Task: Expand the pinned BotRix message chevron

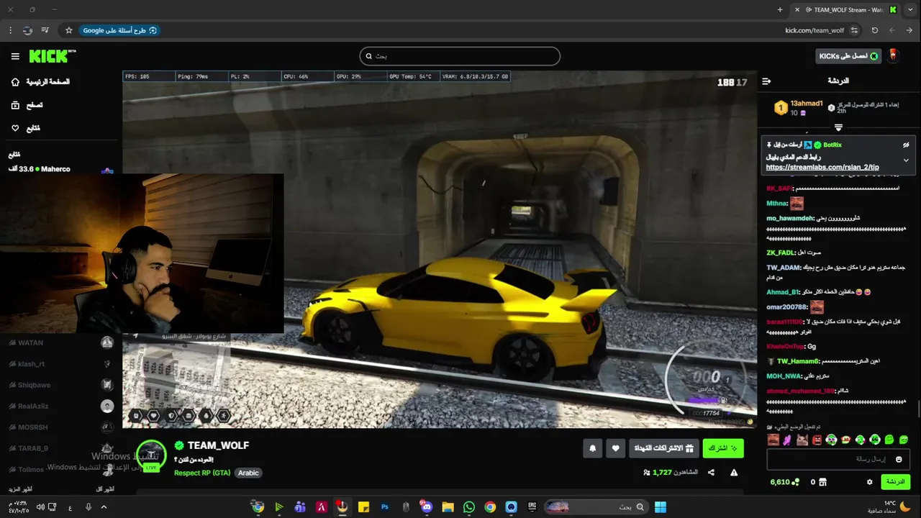Action: (906, 160)
